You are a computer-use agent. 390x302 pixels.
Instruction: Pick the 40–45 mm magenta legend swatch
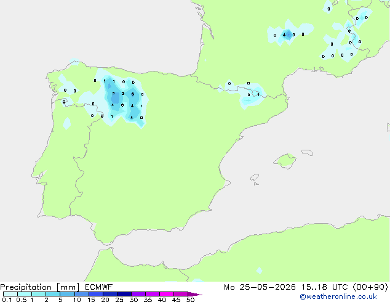pos(167,294)
